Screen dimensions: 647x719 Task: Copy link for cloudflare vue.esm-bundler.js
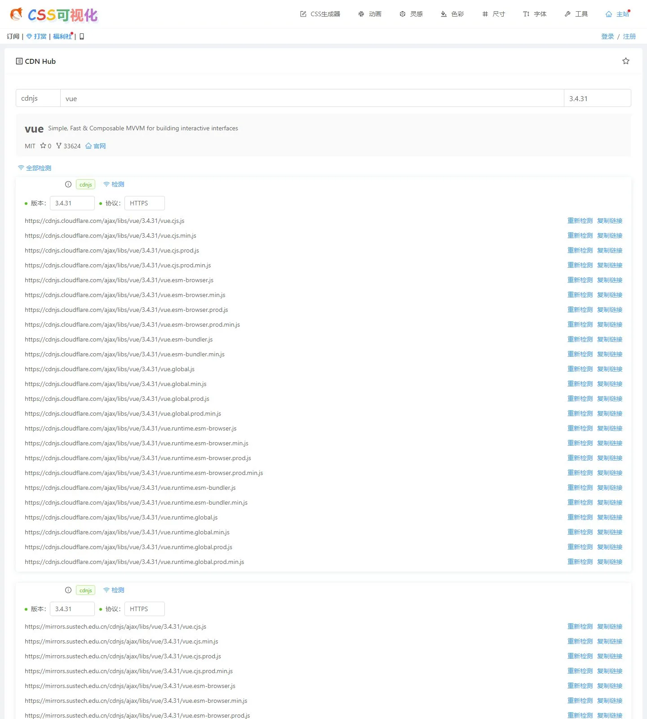coord(610,339)
